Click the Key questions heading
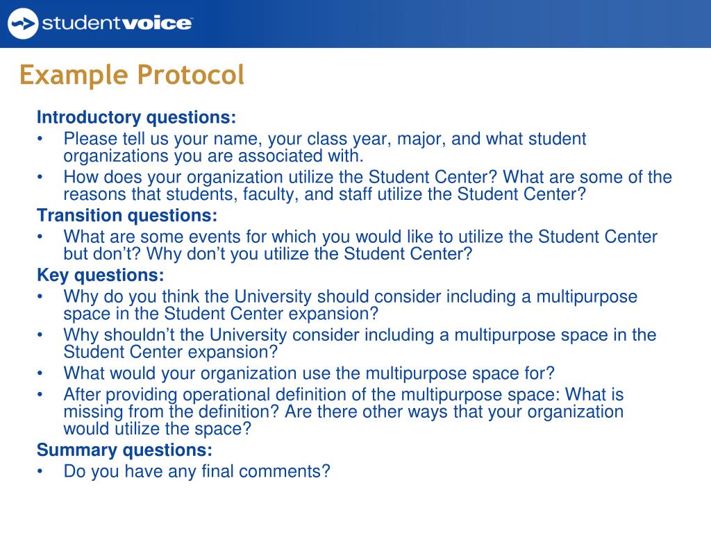 (x=100, y=275)
